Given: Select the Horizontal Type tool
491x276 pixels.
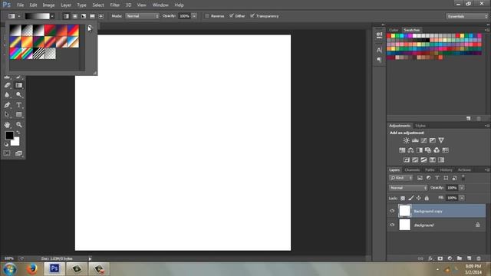Looking at the screenshot, I should (x=18, y=105).
